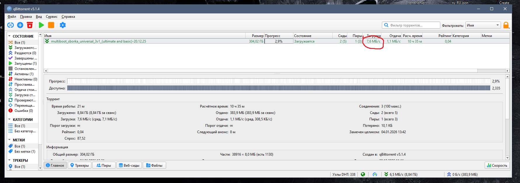Viewport: 520px width, 183px height.
Task: Open settings with blue gear icon
Action: [x=63, y=25]
